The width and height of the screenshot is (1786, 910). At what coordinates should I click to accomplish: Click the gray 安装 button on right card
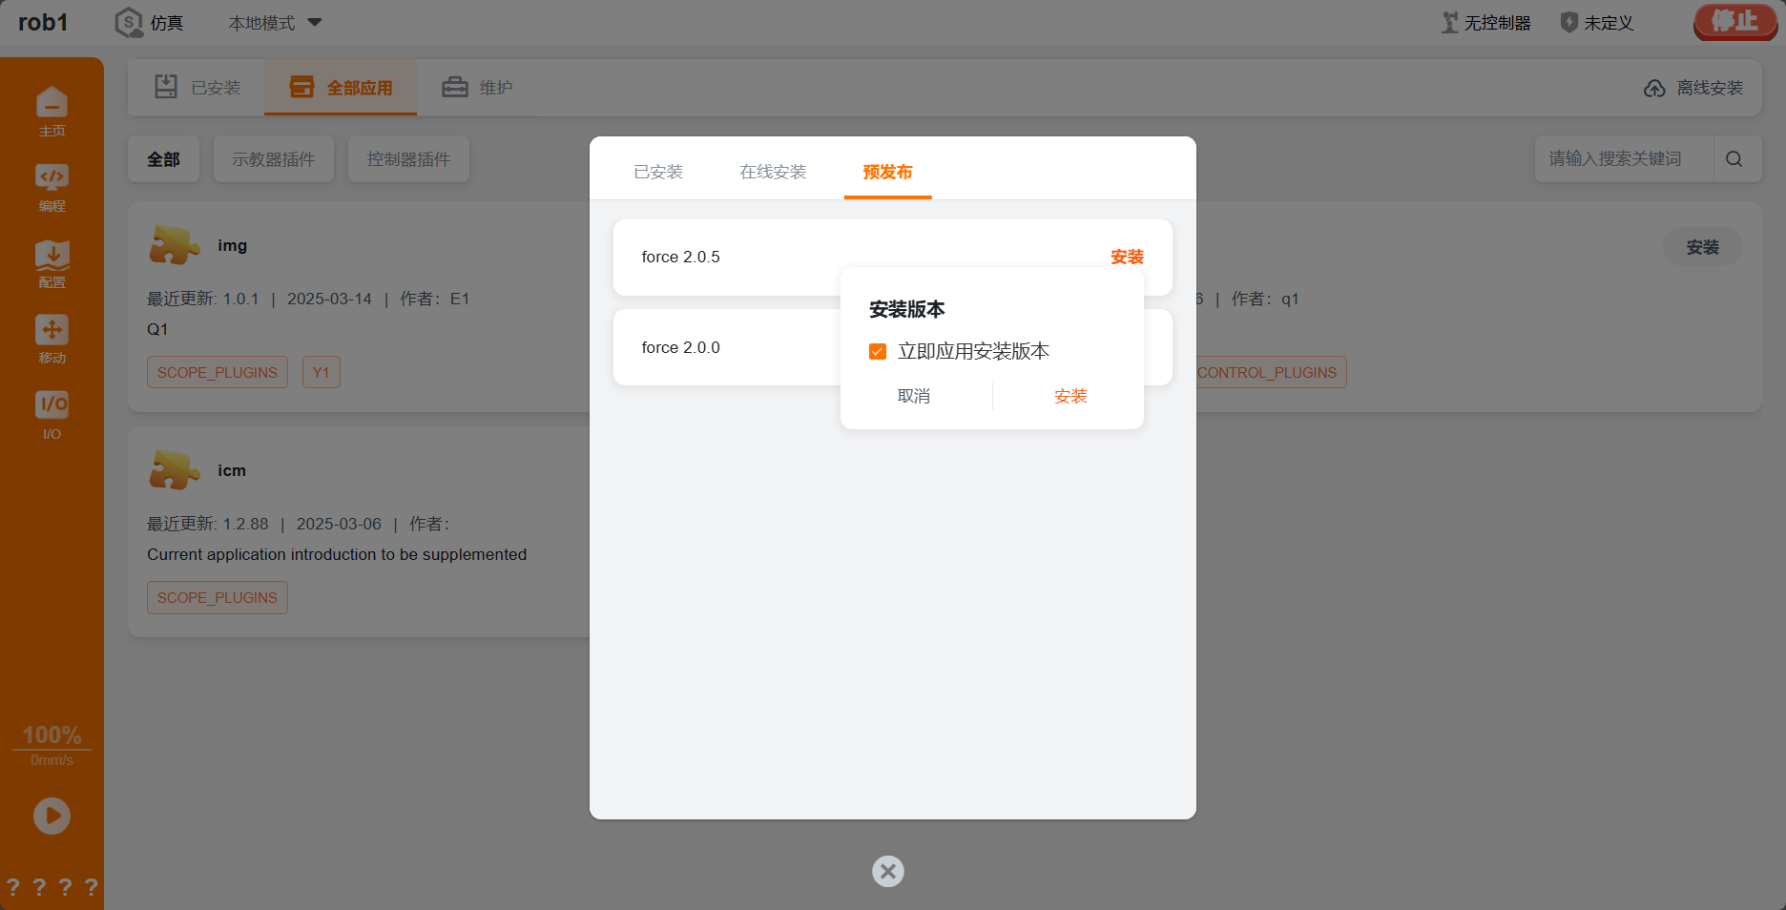[x=1702, y=247]
